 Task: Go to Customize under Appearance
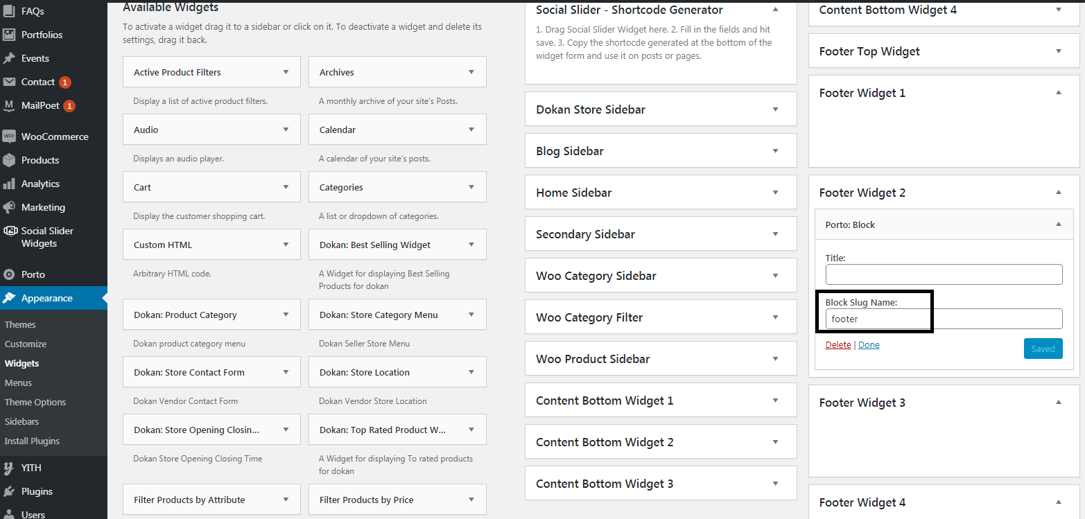pyautogui.click(x=26, y=344)
